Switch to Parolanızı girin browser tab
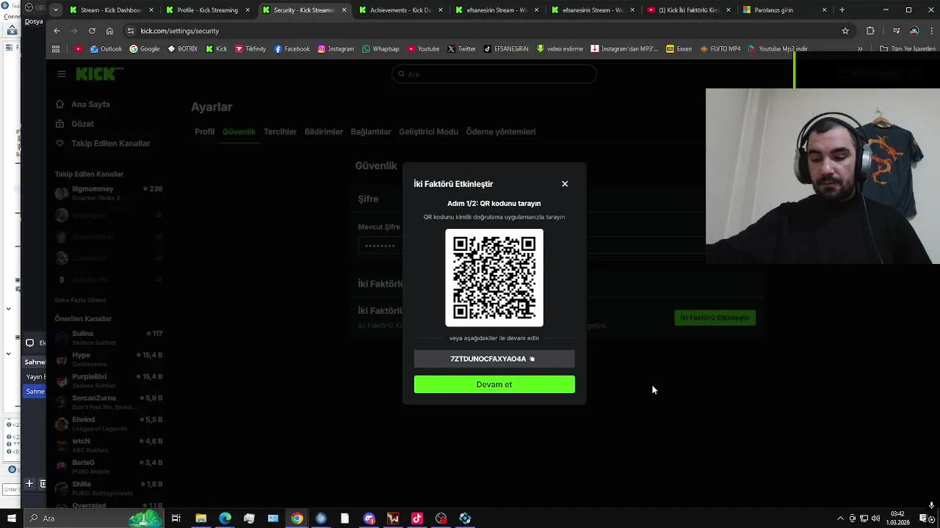940x528 pixels. pyautogui.click(x=784, y=10)
